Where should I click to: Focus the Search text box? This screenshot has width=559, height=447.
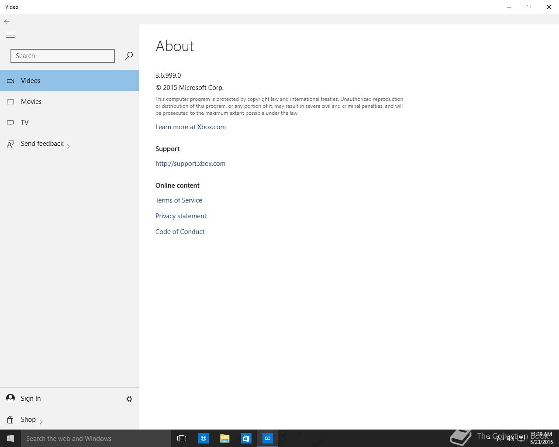click(x=62, y=56)
